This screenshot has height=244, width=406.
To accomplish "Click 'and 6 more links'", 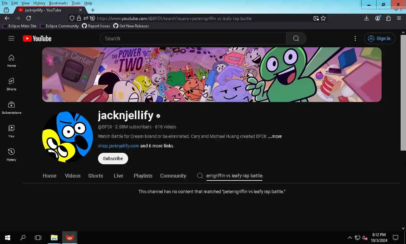I will pyautogui.click(x=157, y=146).
